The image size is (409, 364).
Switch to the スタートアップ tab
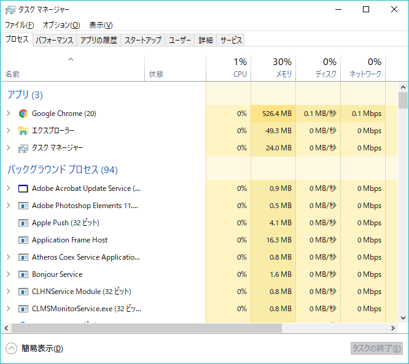tap(143, 40)
